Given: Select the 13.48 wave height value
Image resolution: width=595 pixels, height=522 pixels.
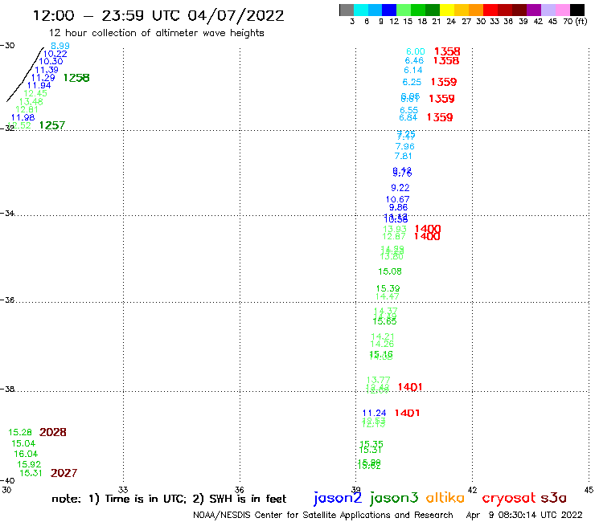Looking at the screenshot, I should tap(31, 102).
